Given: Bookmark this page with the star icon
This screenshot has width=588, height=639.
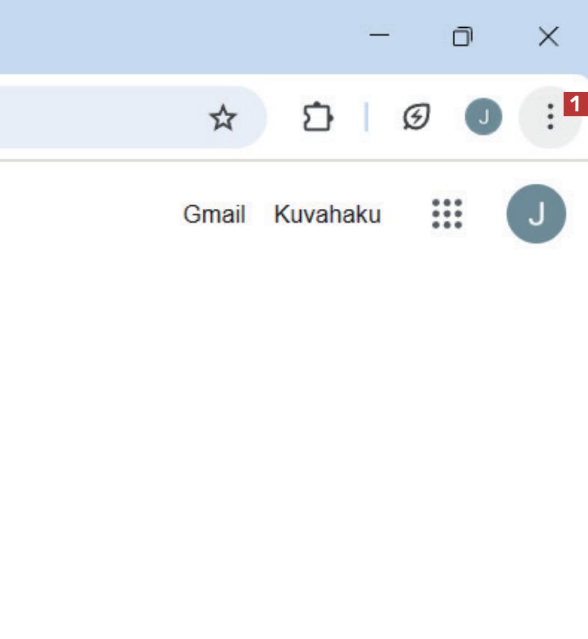Looking at the screenshot, I should click(x=223, y=118).
